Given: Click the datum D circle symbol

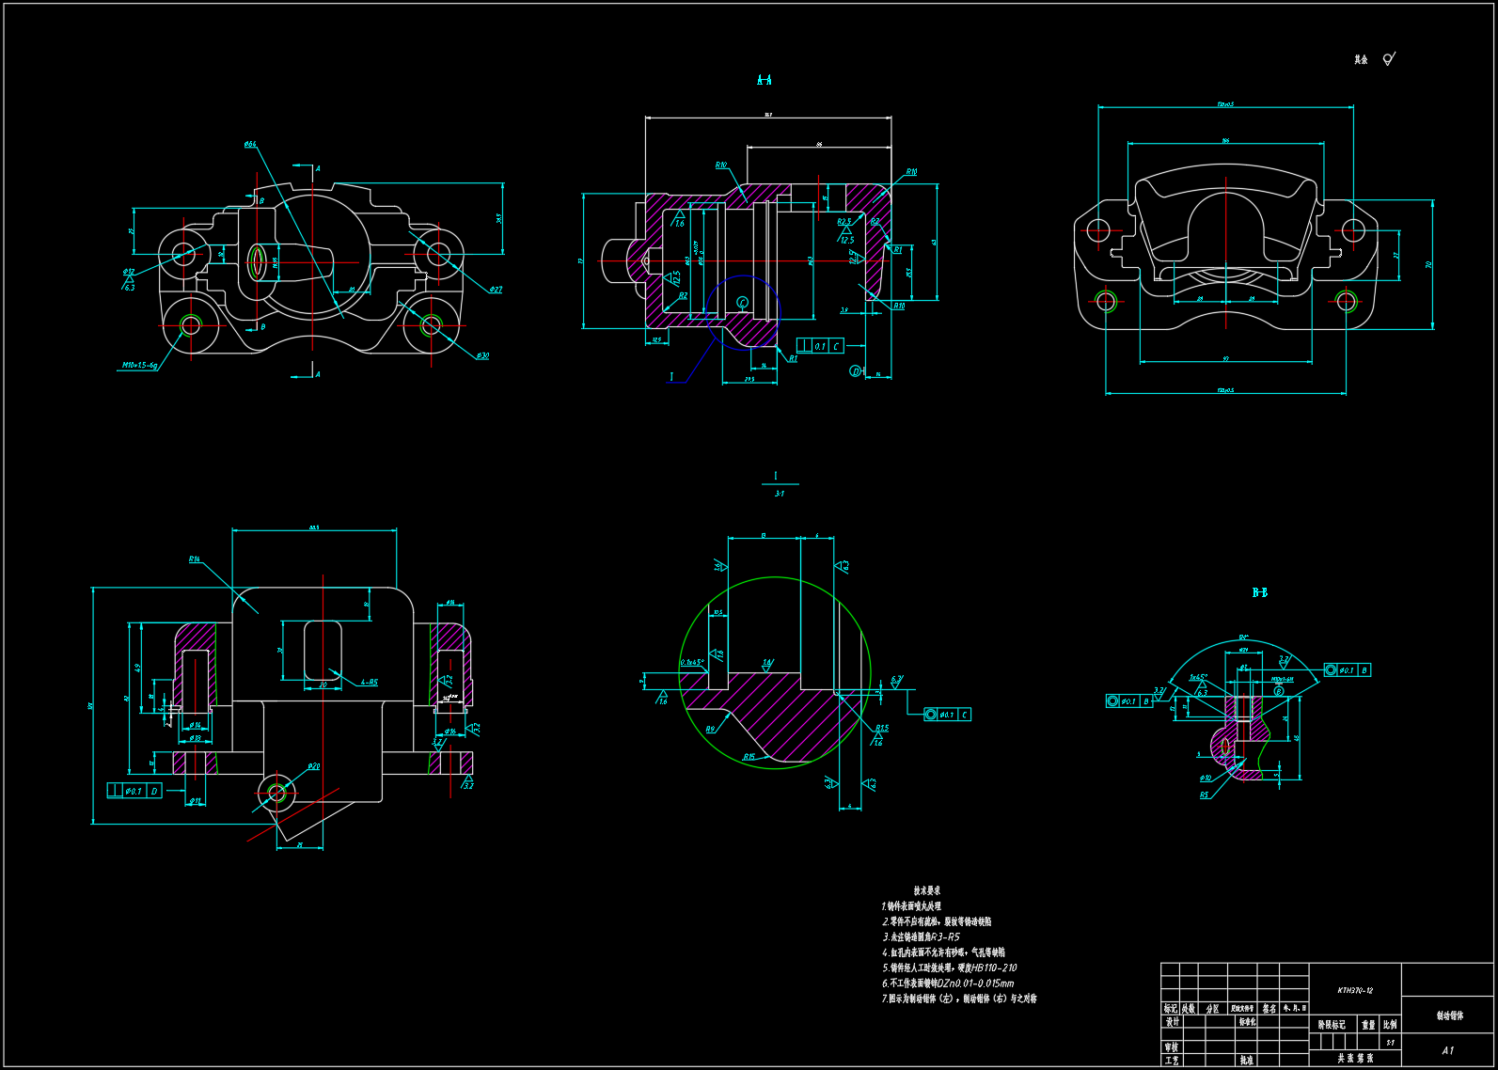Looking at the screenshot, I should coord(855,371).
